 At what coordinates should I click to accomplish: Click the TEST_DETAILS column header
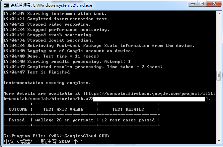click(x=128, y=109)
